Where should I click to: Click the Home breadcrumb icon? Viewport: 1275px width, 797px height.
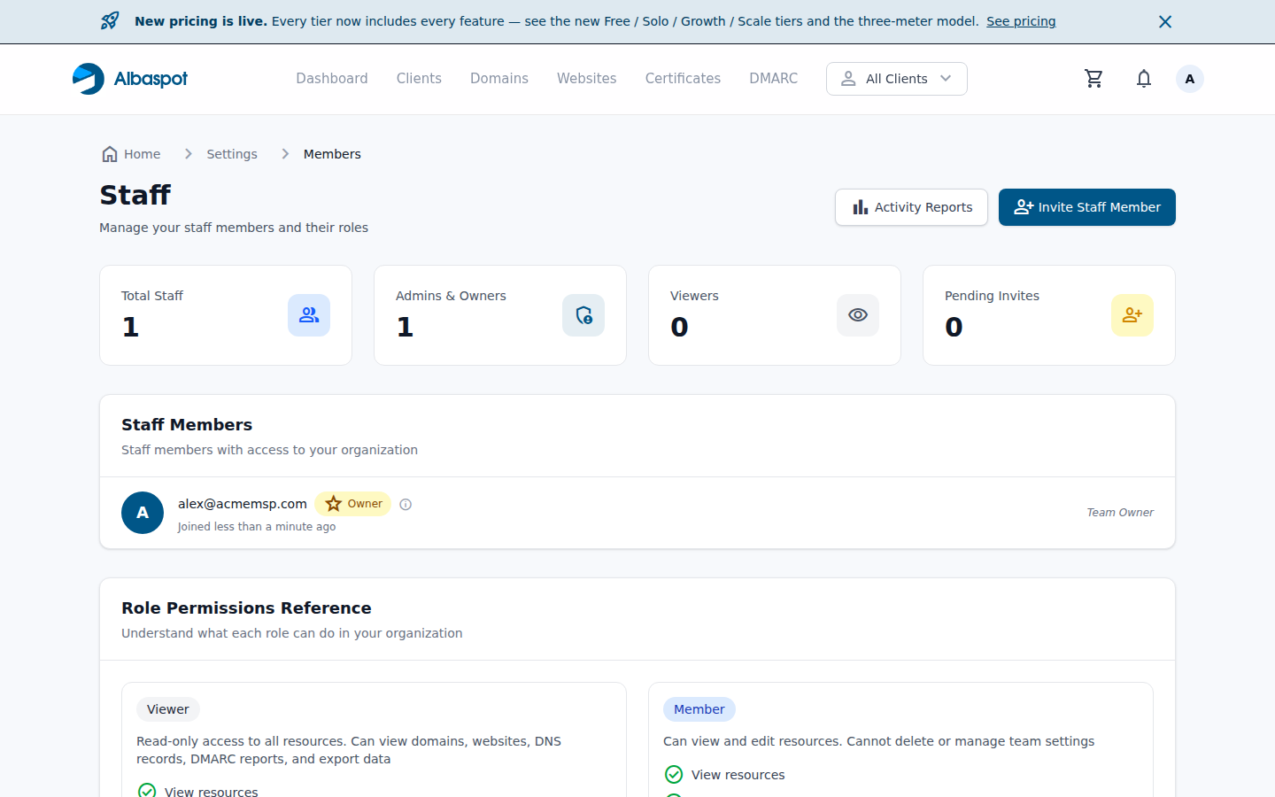click(x=110, y=154)
